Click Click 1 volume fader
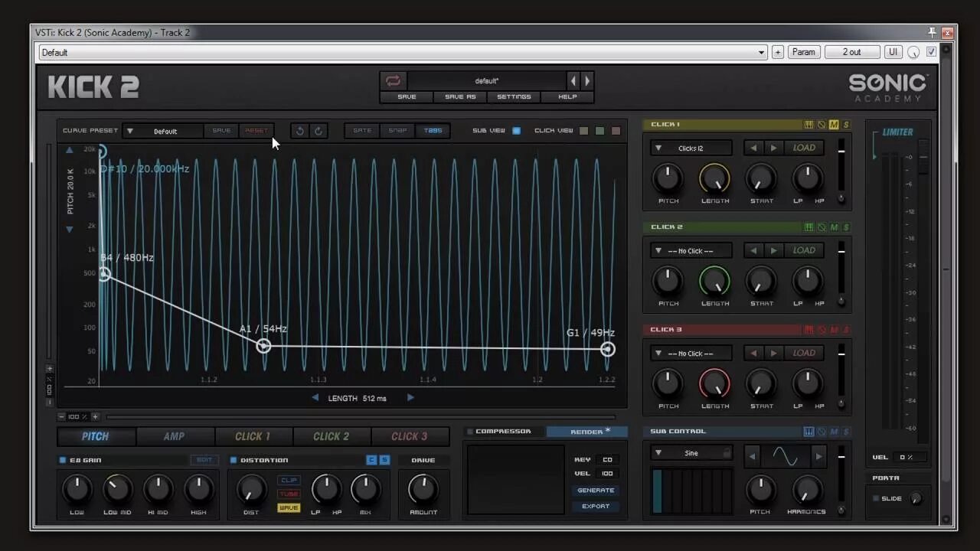Viewport: 980px width, 551px height. (x=841, y=152)
